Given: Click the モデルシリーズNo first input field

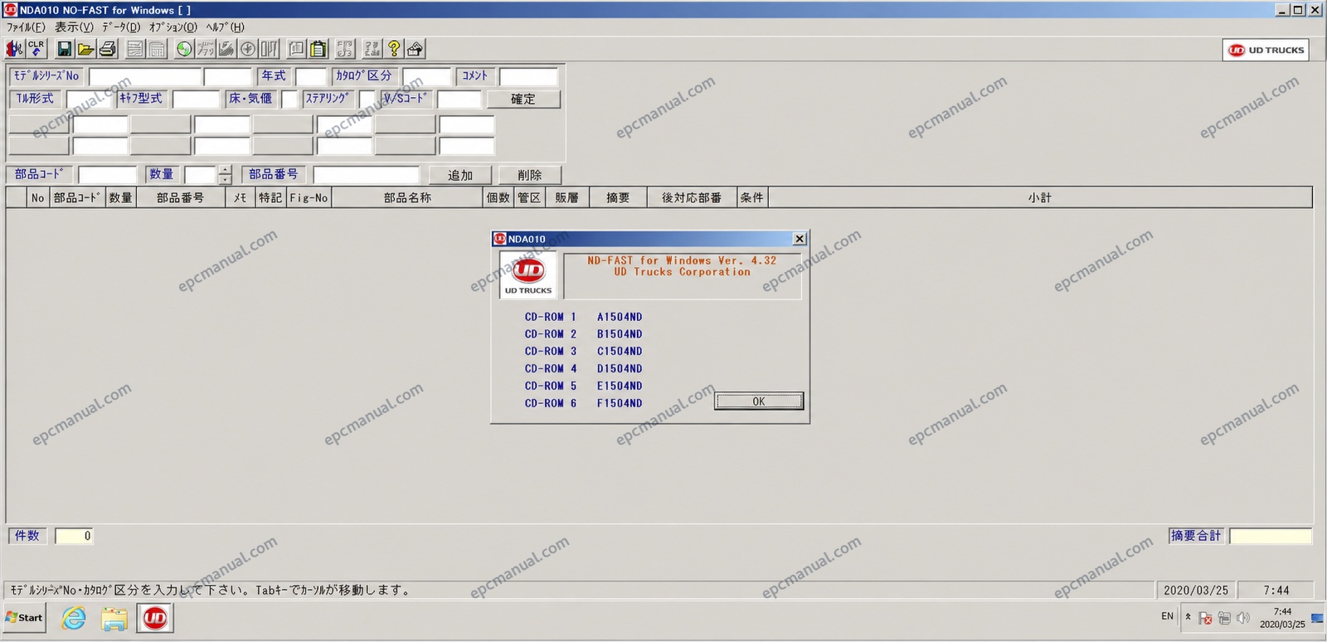Looking at the screenshot, I should (x=145, y=77).
